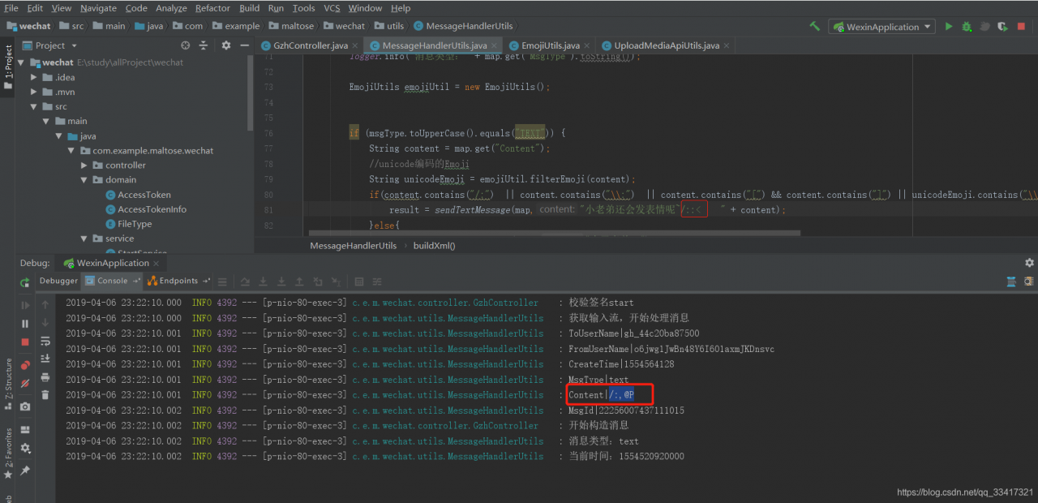Stop the application from the main toolbar
The width and height of the screenshot is (1038, 503).
[x=1021, y=26]
